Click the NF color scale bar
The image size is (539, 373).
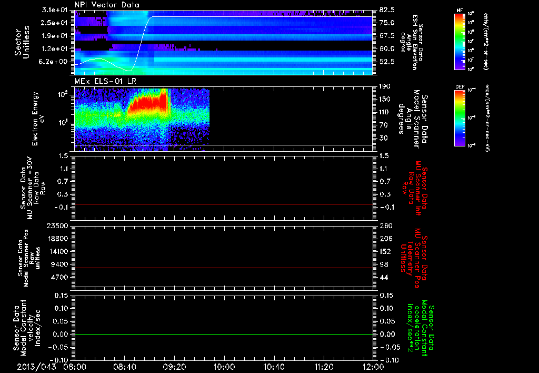pos(460,41)
